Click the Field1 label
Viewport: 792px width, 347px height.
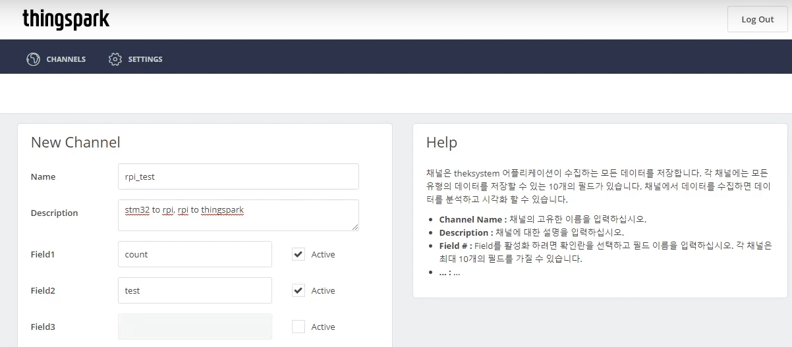(x=43, y=254)
